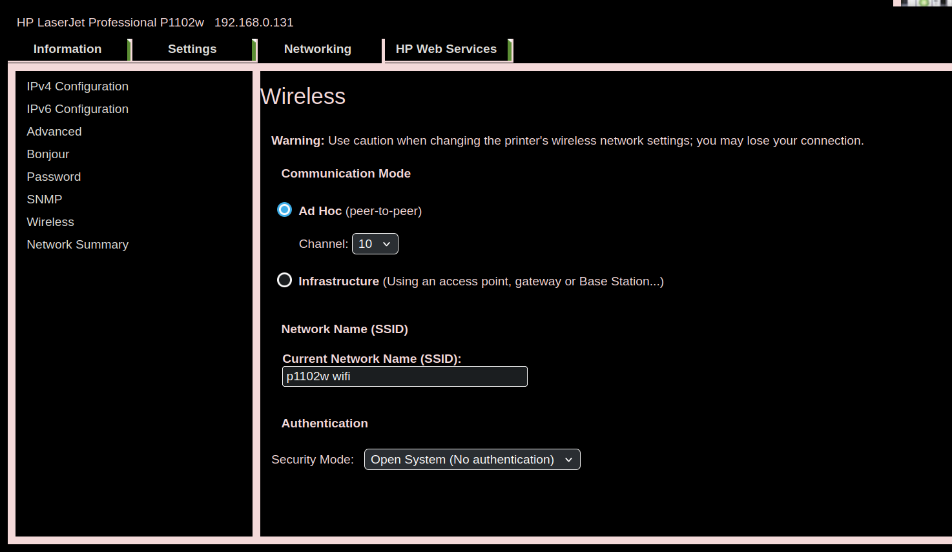Screen dimensions: 952x552
Task: Open Bonjour settings
Action: tap(48, 154)
